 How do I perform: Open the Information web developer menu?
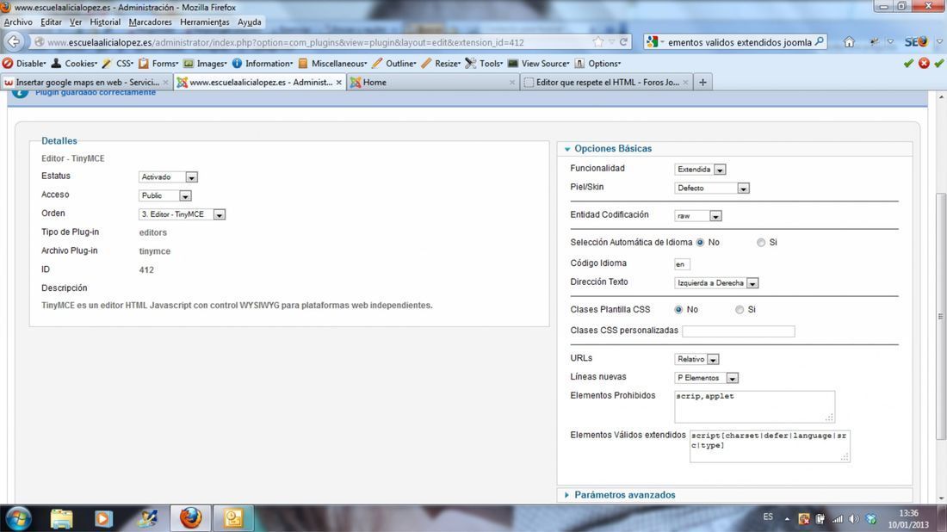pyautogui.click(x=262, y=64)
